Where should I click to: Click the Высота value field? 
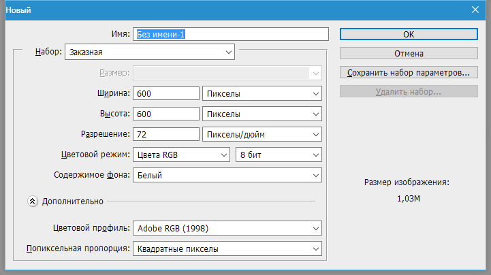click(166, 114)
